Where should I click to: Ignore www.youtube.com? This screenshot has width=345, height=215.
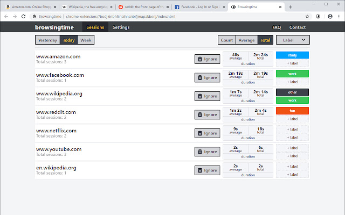[x=207, y=152]
